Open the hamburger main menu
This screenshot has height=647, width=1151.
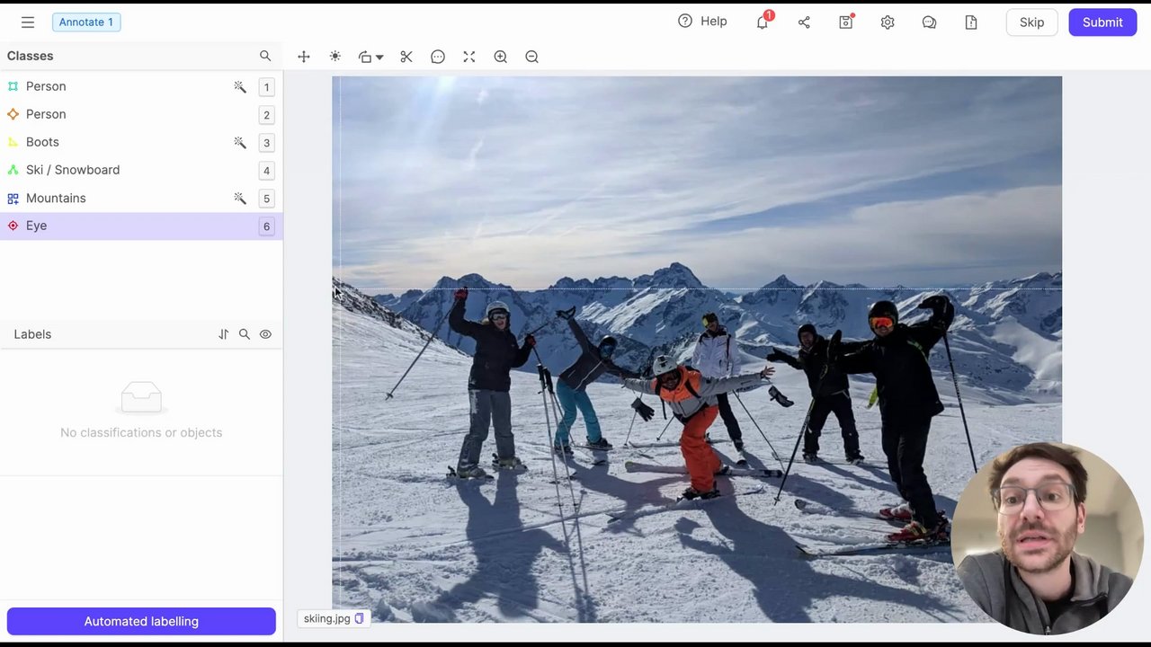[x=28, y=22]
